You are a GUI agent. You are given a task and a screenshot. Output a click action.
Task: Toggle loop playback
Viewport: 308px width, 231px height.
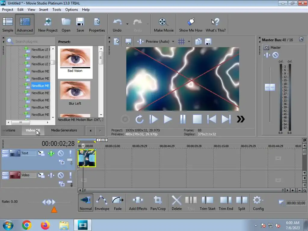[x=139, y=119]
